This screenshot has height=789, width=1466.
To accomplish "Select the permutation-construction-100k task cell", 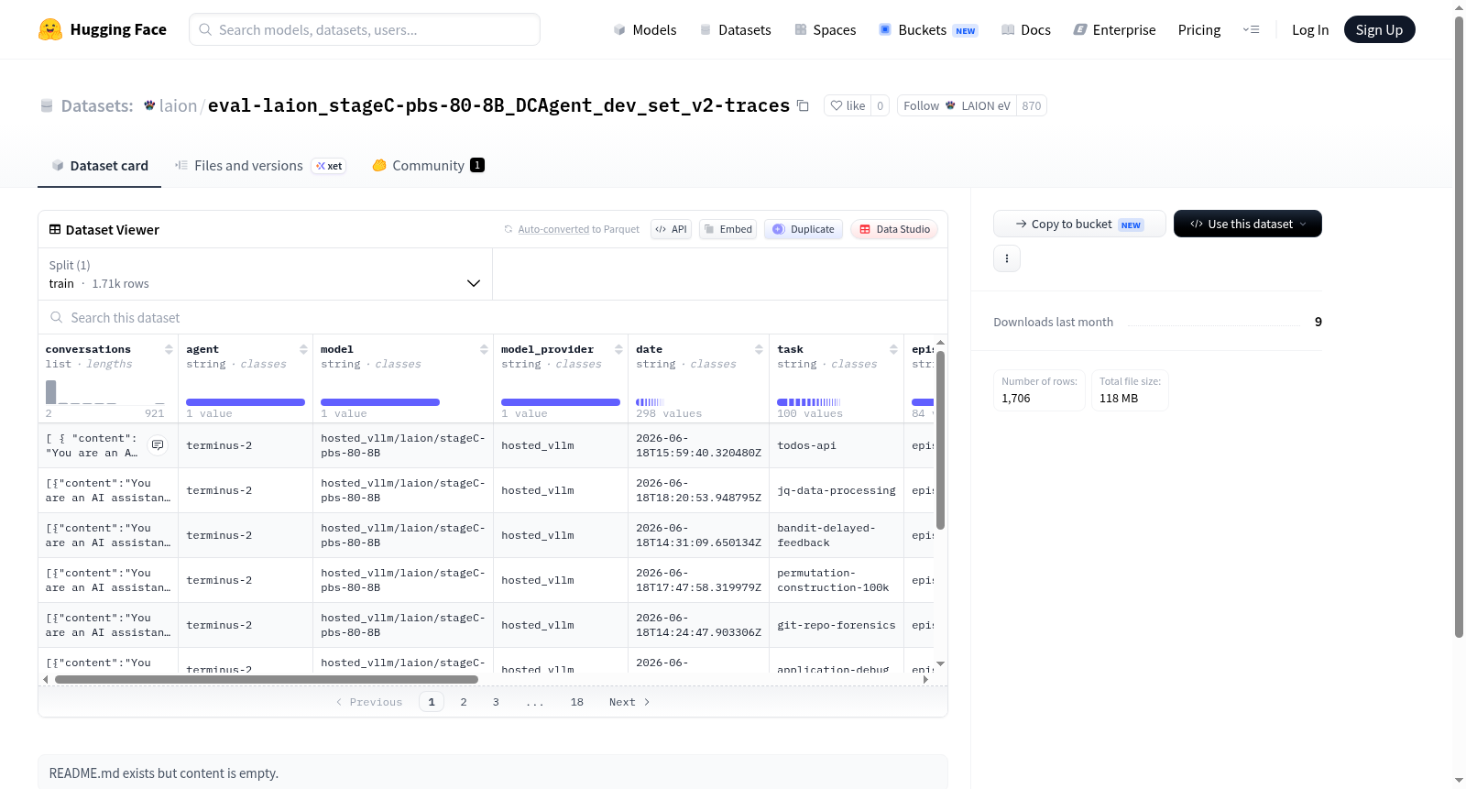I will (837, 580).
